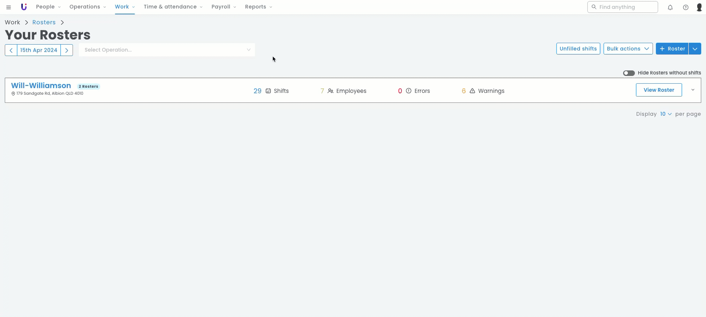
Task: Change the display per page count
Action: coord(665,114)
